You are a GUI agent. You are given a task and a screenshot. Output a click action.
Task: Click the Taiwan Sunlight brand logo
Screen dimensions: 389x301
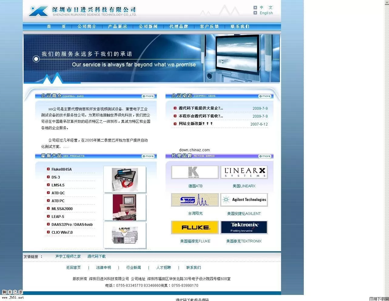point(195,200)
